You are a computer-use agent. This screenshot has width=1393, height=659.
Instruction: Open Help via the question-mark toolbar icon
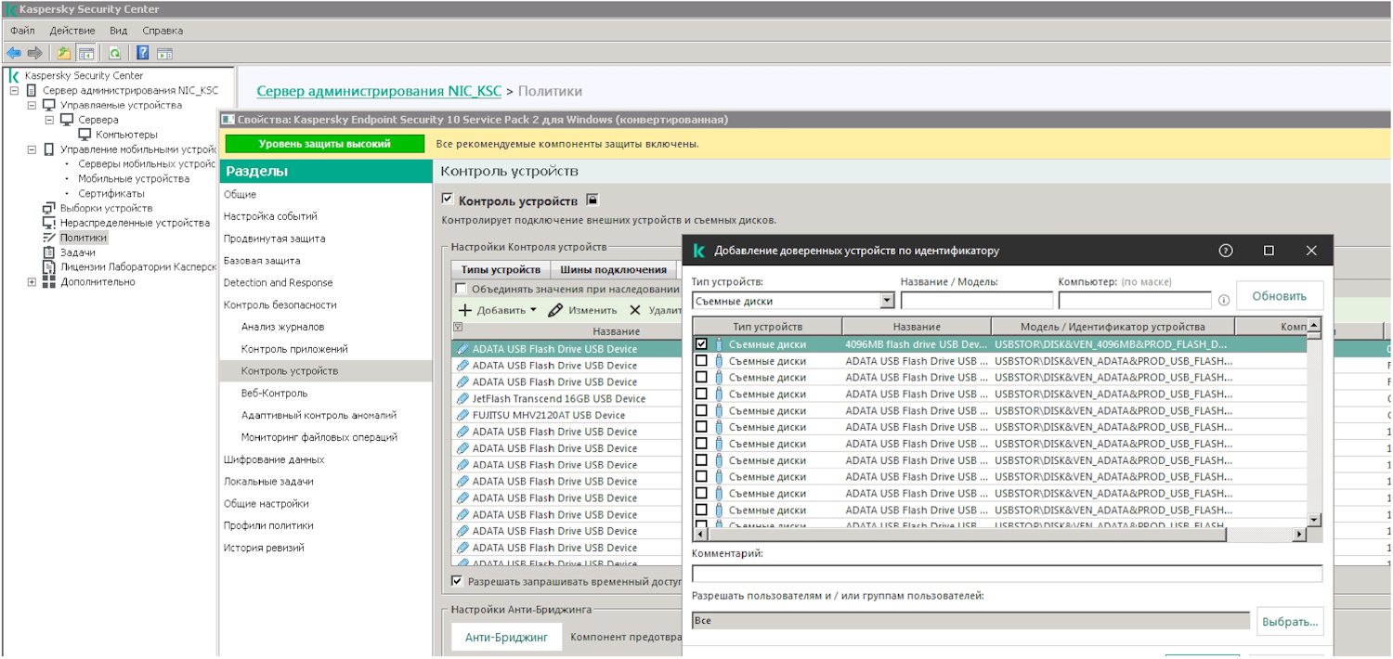(x=143, y=53)
